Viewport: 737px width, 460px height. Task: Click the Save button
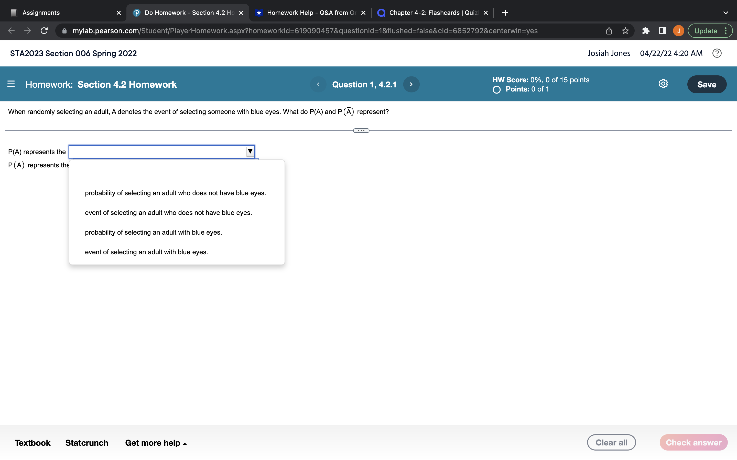click(x=707, y=84)
